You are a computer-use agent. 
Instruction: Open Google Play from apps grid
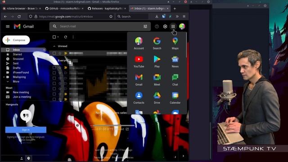coord(157,62)
